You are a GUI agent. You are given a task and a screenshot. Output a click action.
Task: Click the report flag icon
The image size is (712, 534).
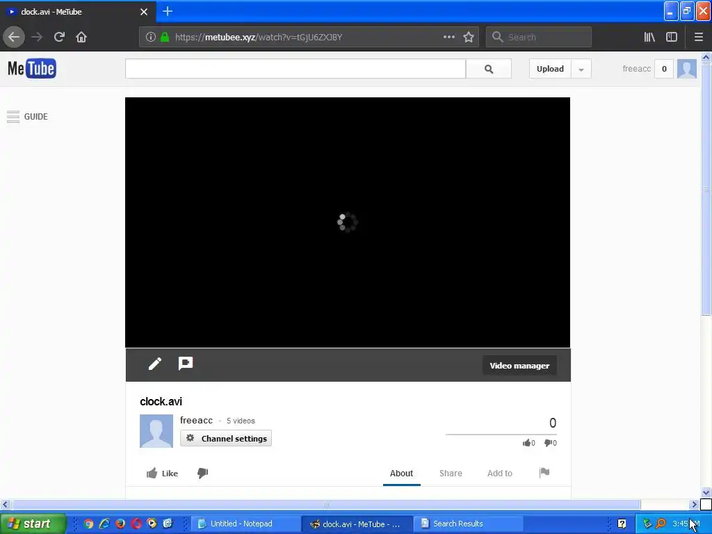coord(544,473)
